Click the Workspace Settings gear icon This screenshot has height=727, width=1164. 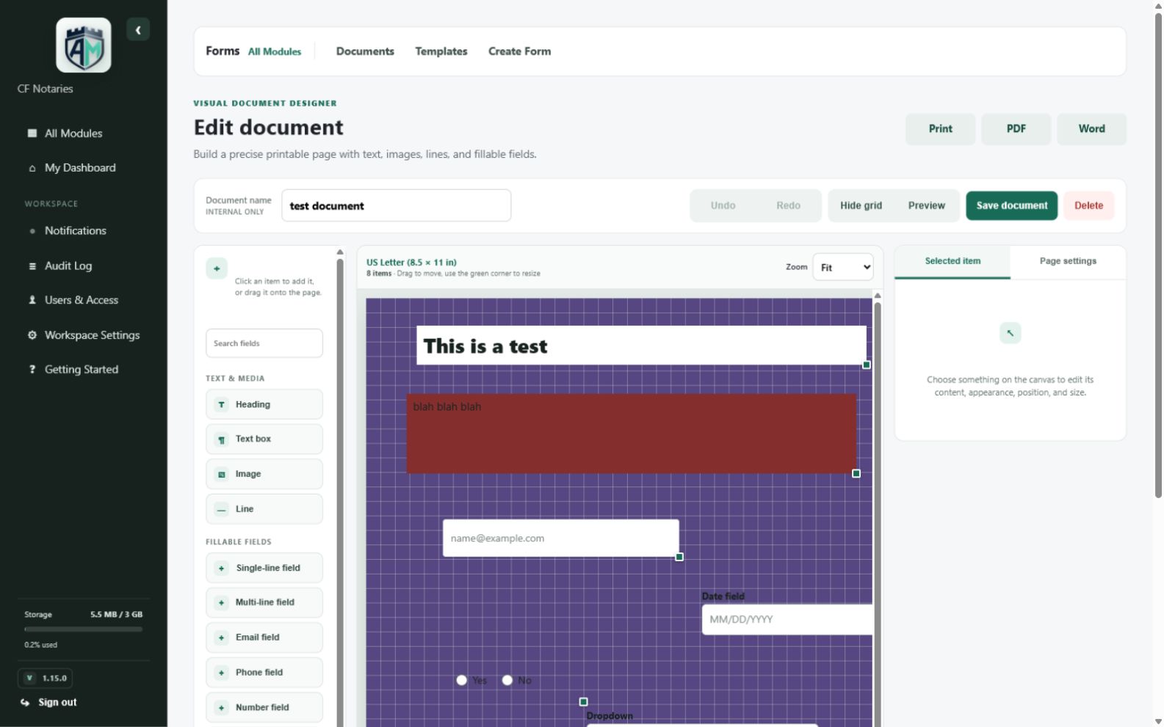[32, 335]
